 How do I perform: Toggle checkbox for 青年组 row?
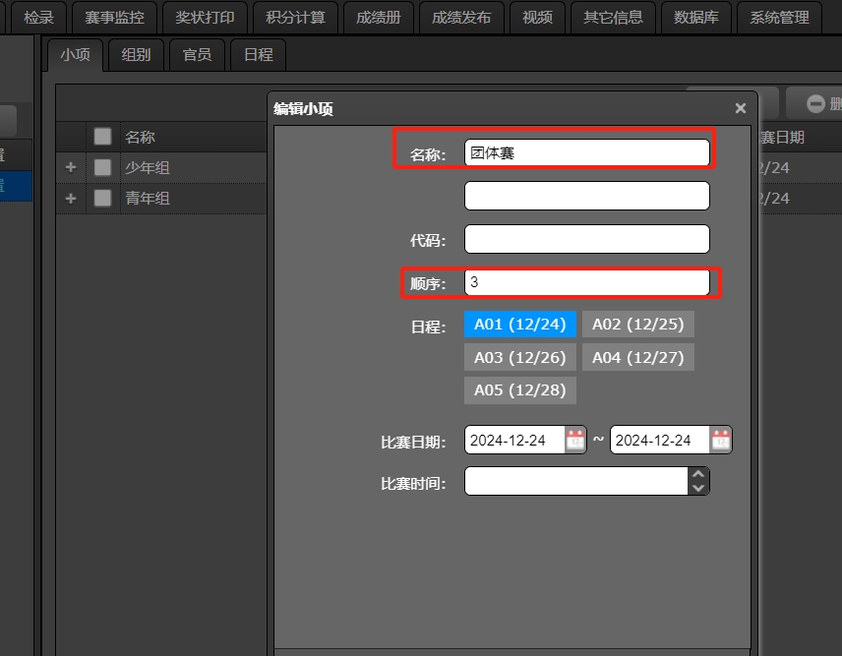pyautogui.click(x=102, y=198)
